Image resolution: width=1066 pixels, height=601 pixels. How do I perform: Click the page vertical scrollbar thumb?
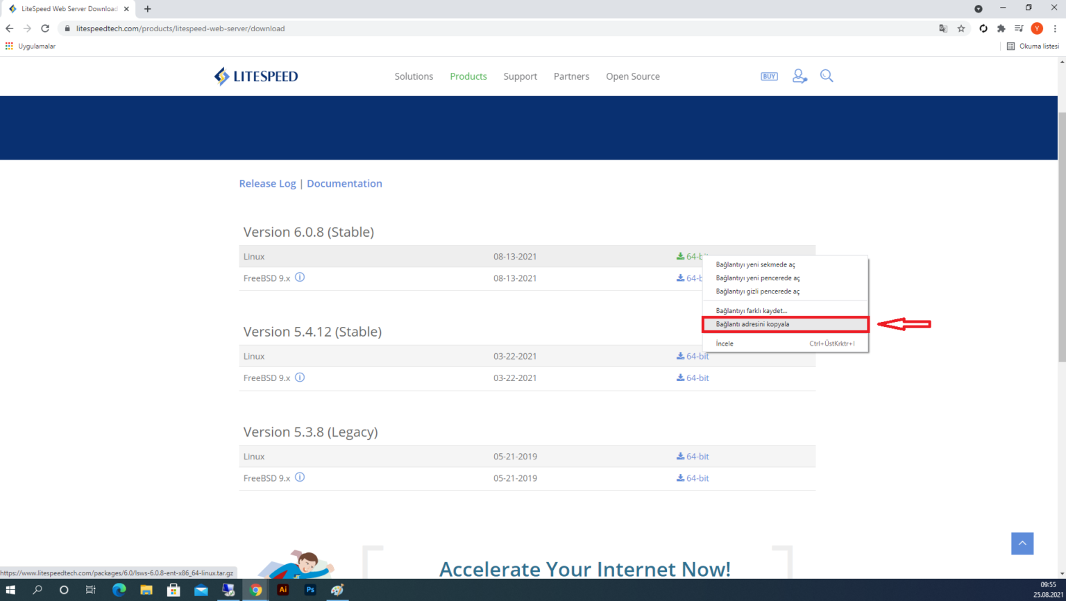click(1062, 236)
